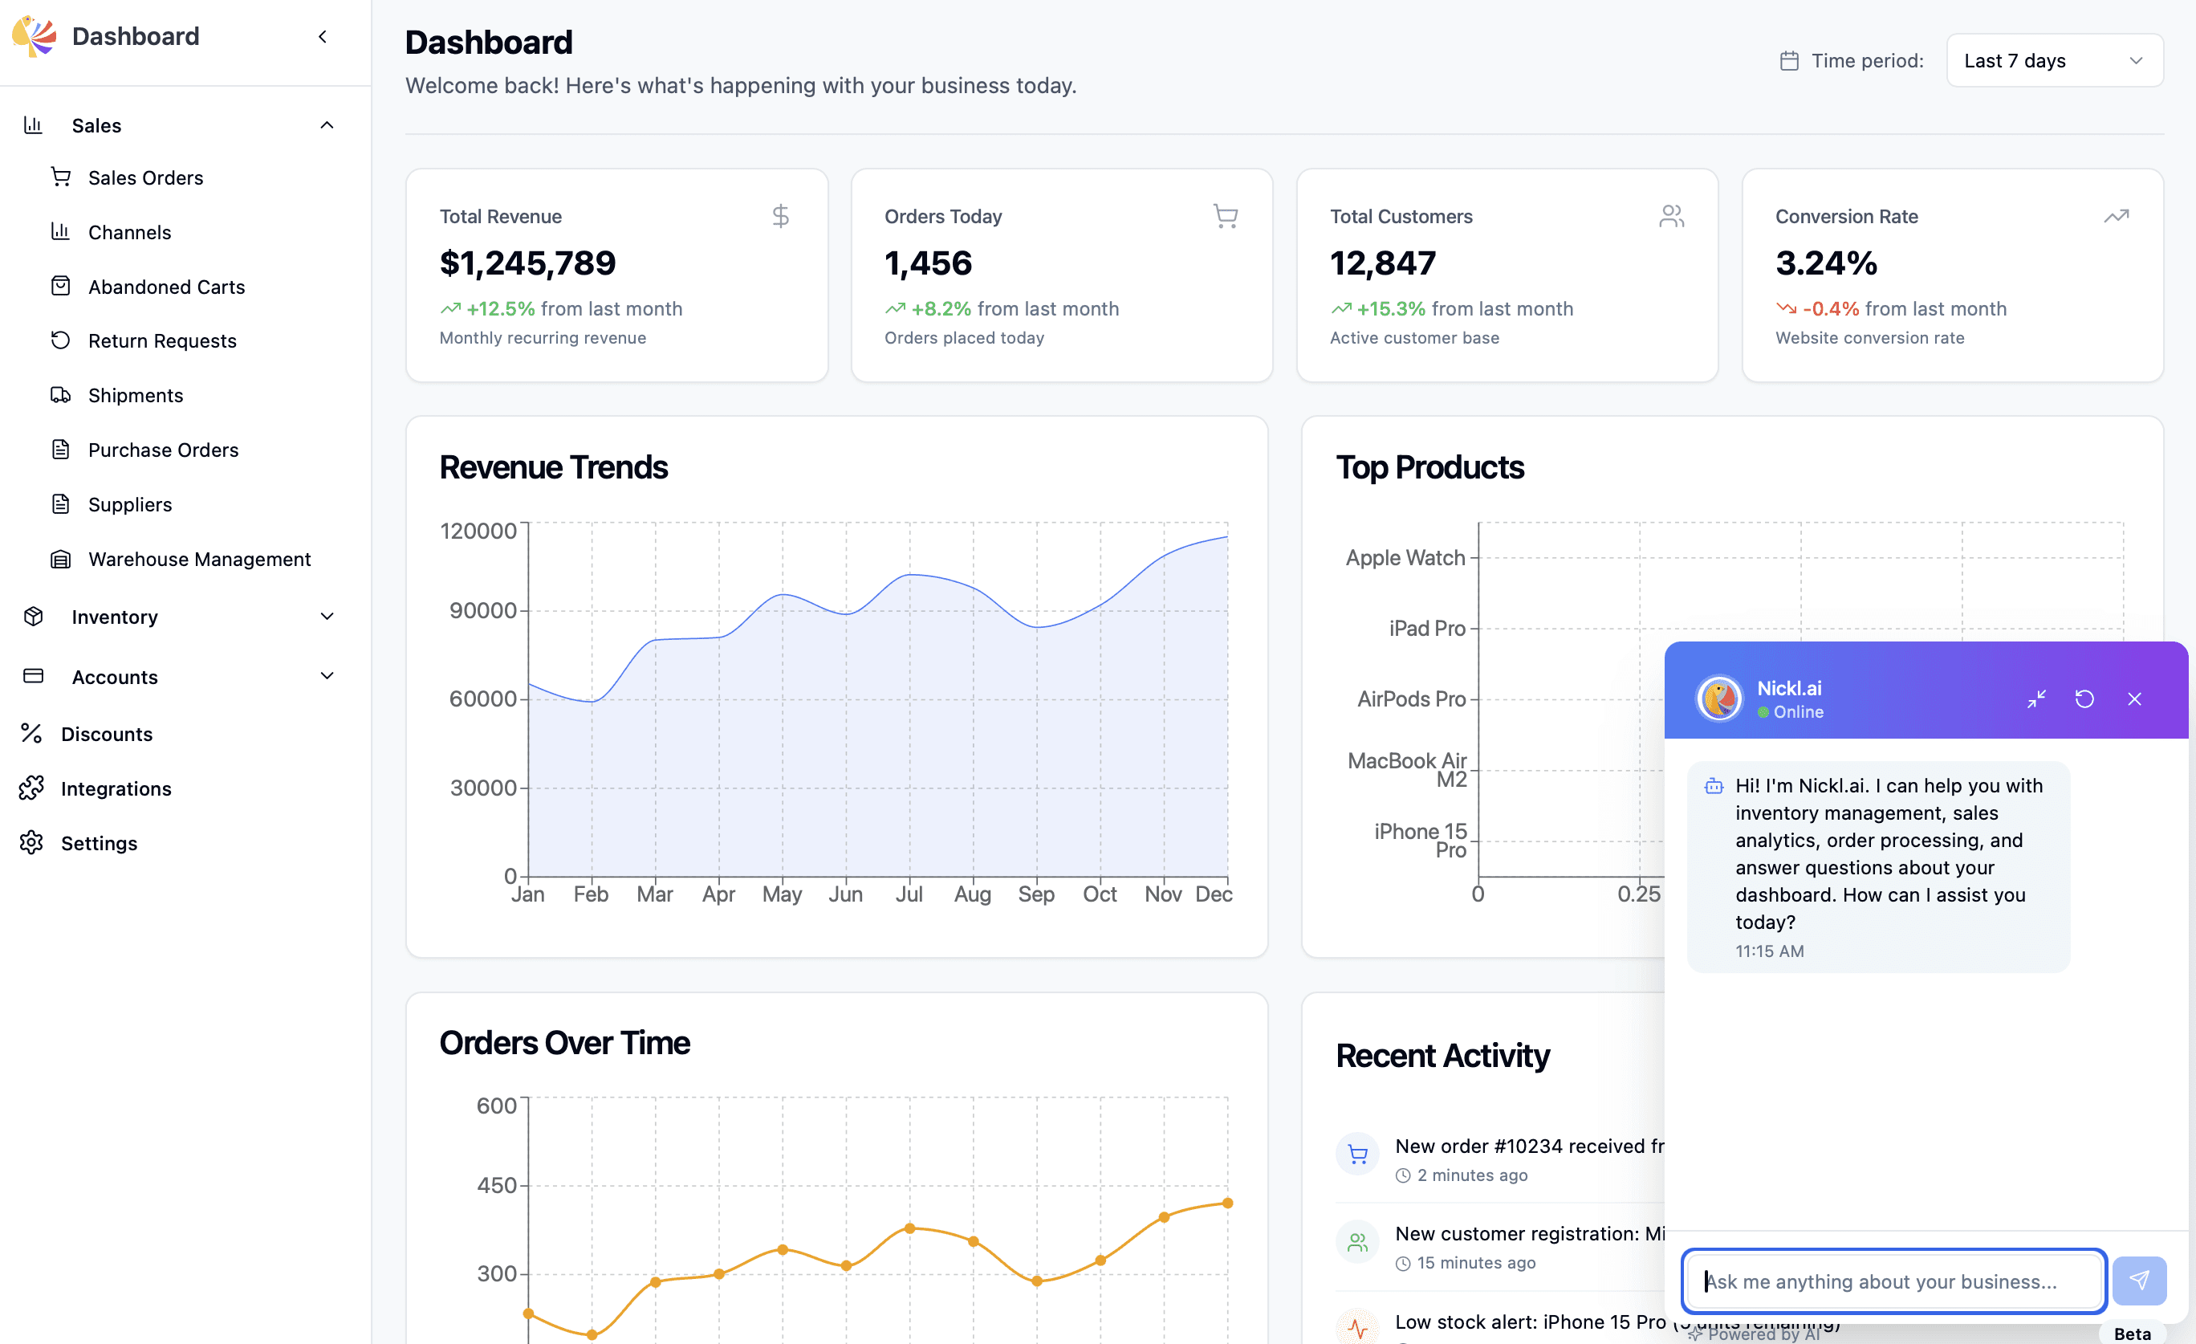Viewport: 2196px width, 1344px height.
Task: Click the Dec data point on Orders chart
Action: (x=1227, y=1202)
